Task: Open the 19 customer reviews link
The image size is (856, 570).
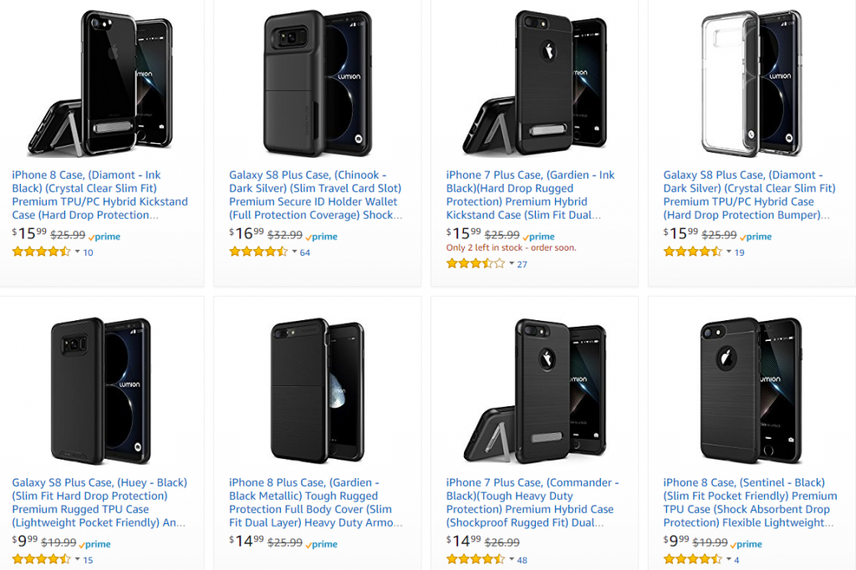Action: click(x=739, y=252)
